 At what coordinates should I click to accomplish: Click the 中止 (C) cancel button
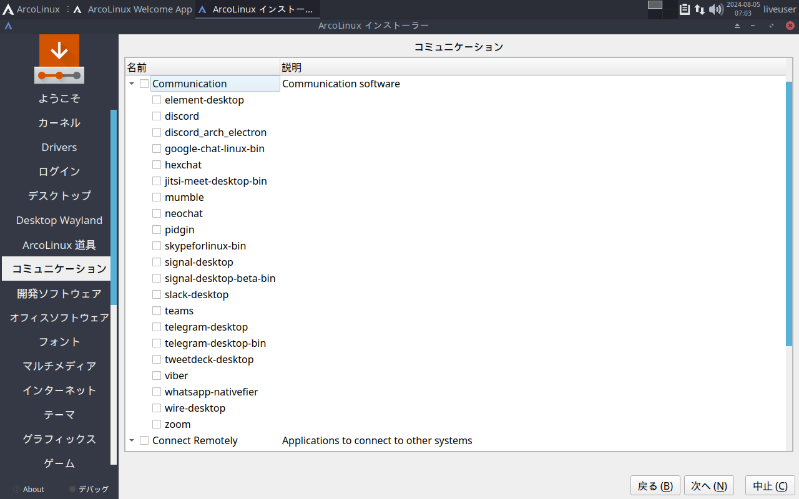(x=770, y=486)
